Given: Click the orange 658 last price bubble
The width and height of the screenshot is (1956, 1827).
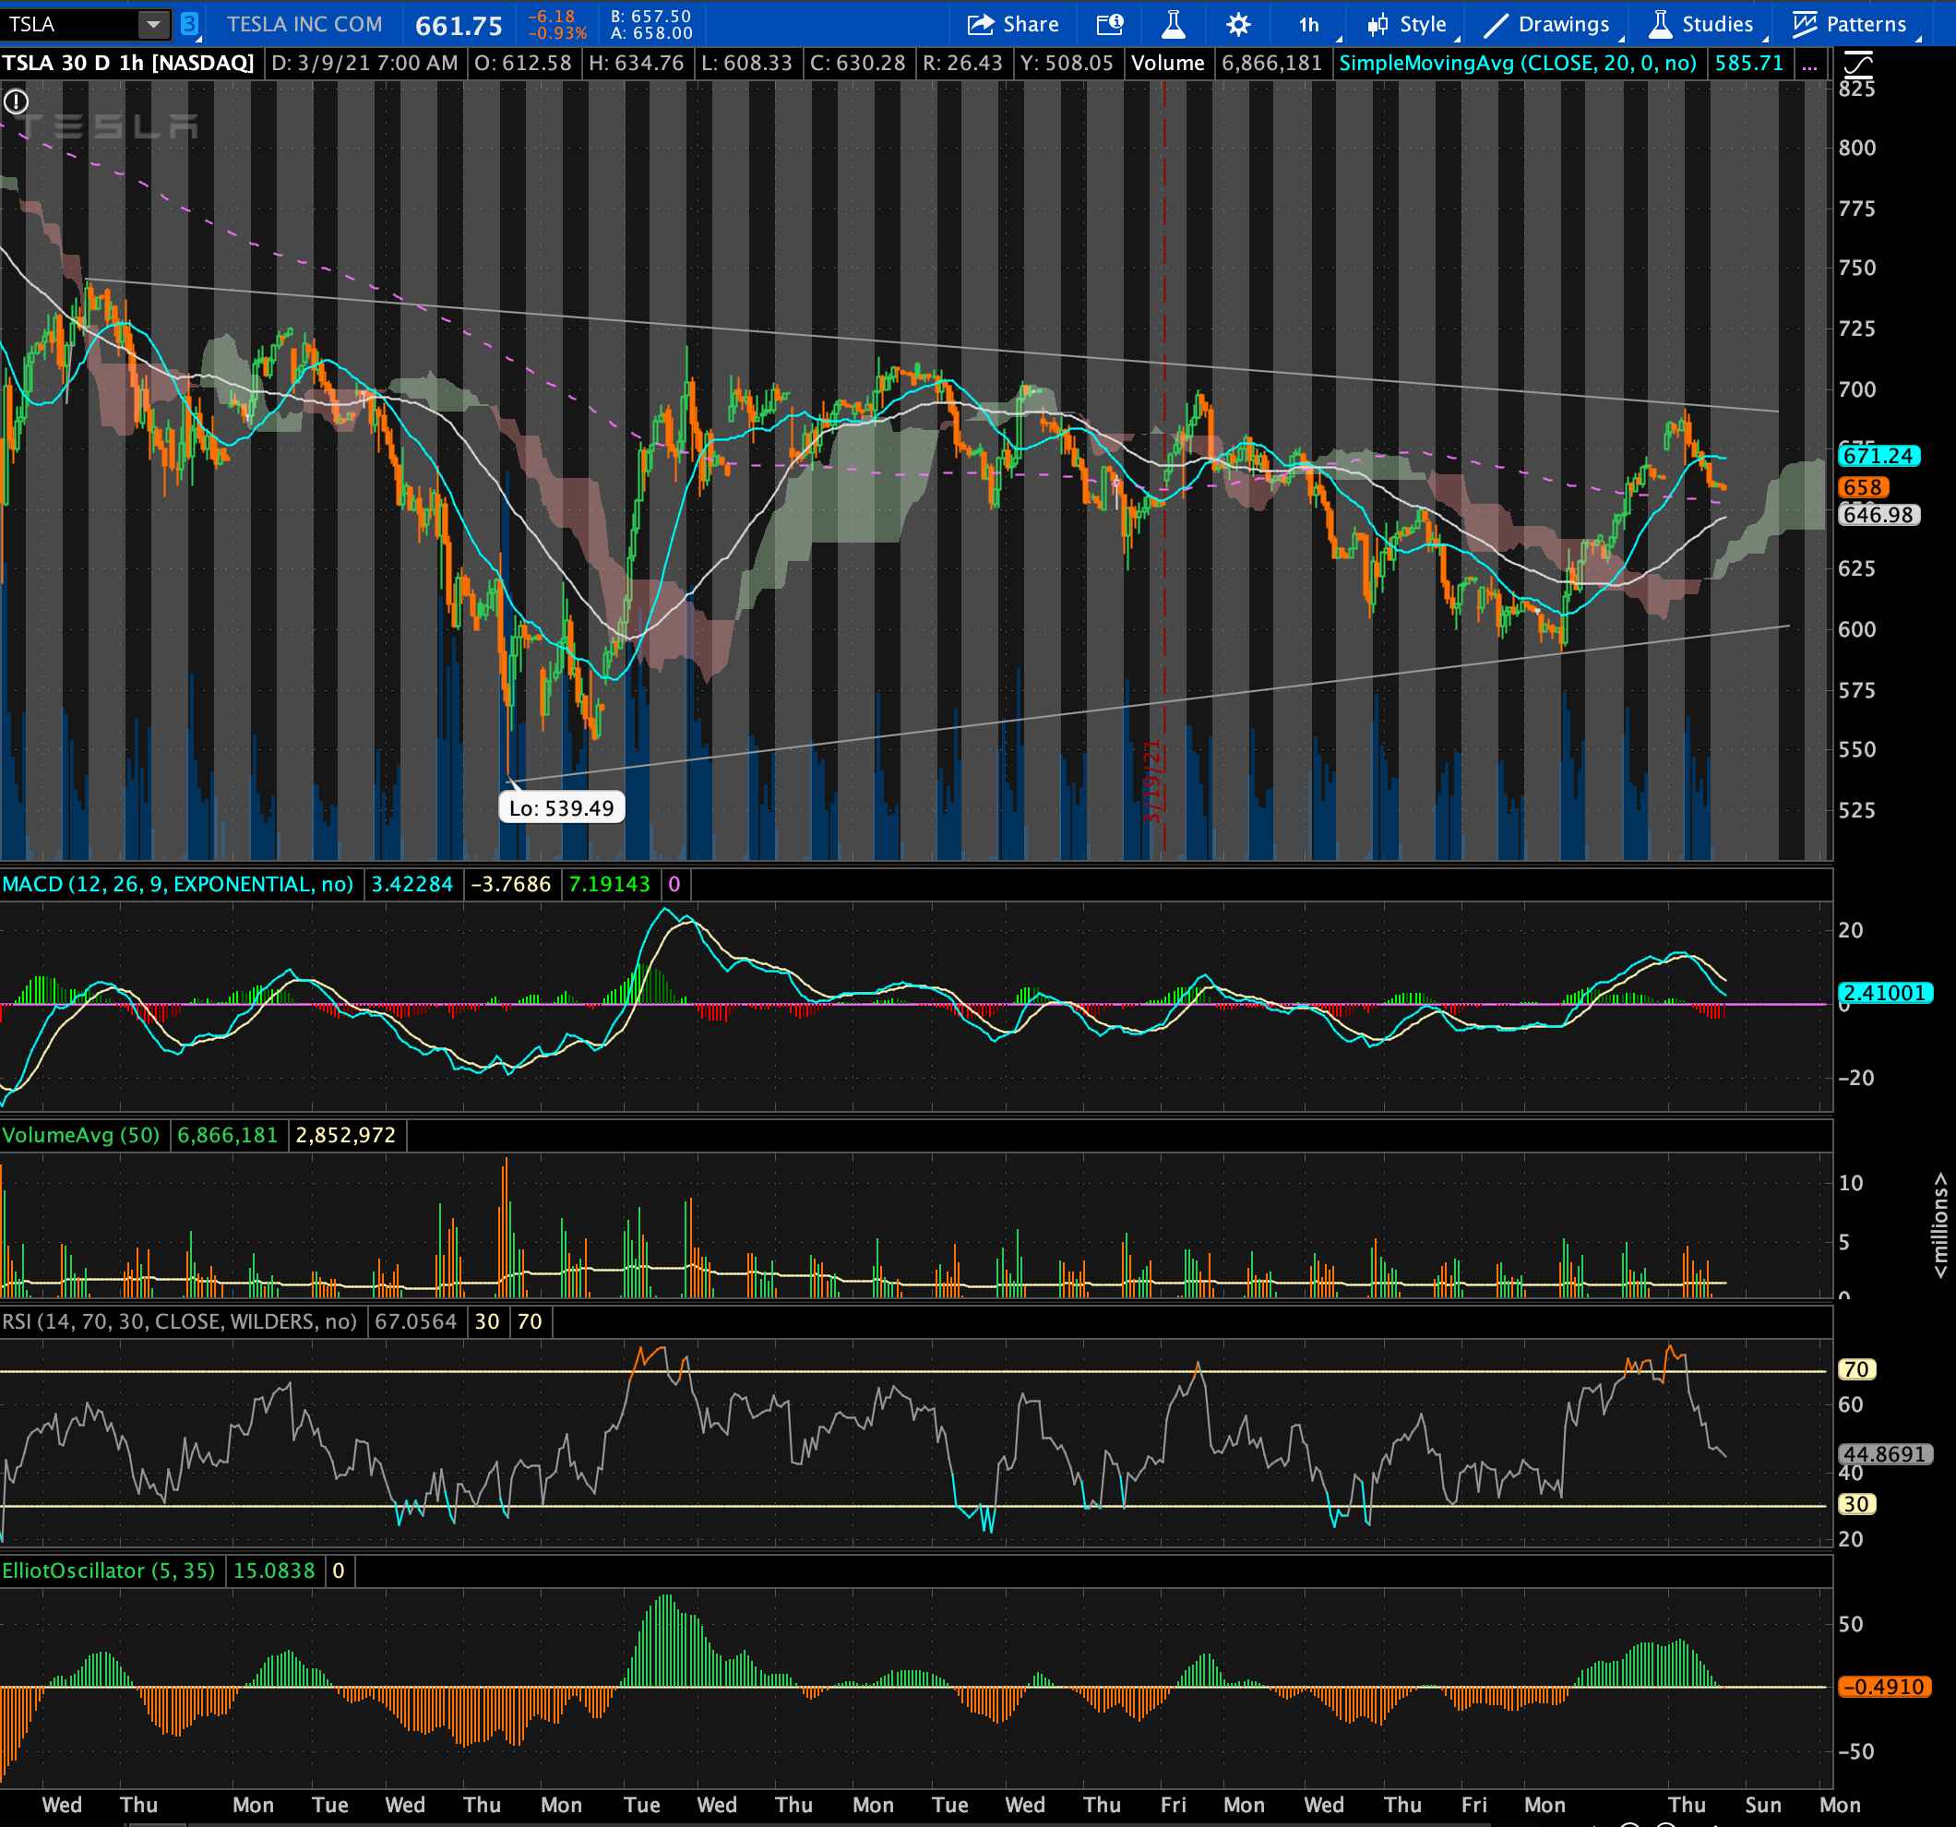Looking at the screenshot, I should click(1862, 487).
